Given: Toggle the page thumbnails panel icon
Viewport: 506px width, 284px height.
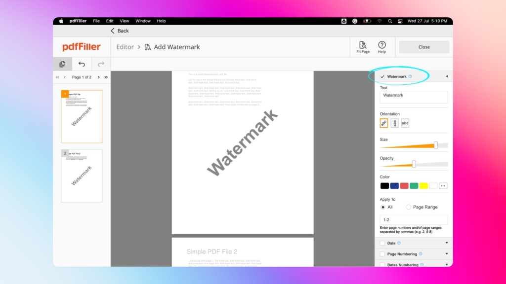Looking at the screenshot, I should click(63, 64).
